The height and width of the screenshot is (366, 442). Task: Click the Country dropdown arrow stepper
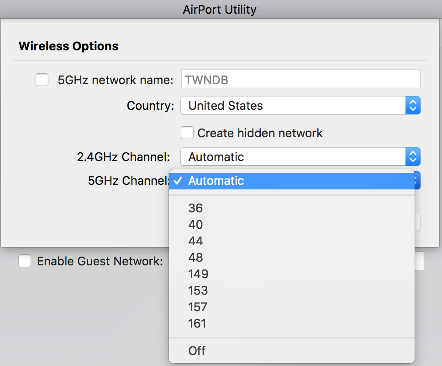point(413,106)
